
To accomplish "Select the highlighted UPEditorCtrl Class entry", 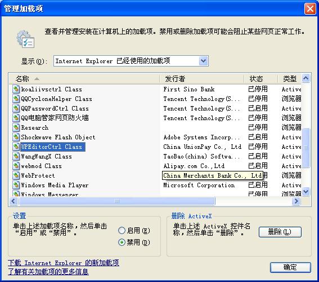I will (x=53, y=147).
